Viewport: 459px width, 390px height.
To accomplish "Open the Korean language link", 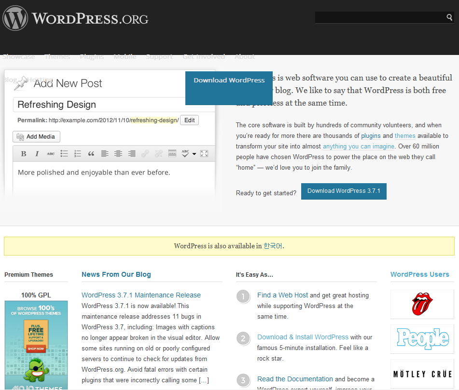I will 273,246.
